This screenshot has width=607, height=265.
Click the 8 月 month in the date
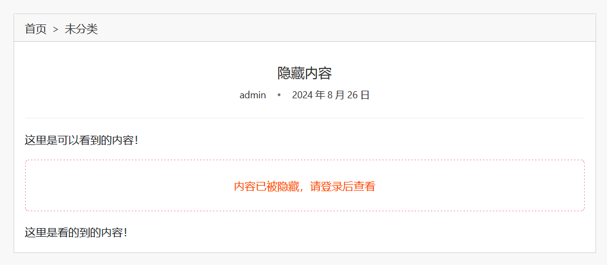(x=336, y=95)
